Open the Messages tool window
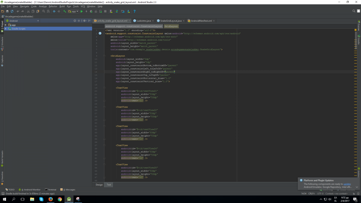 coord(68,190)
